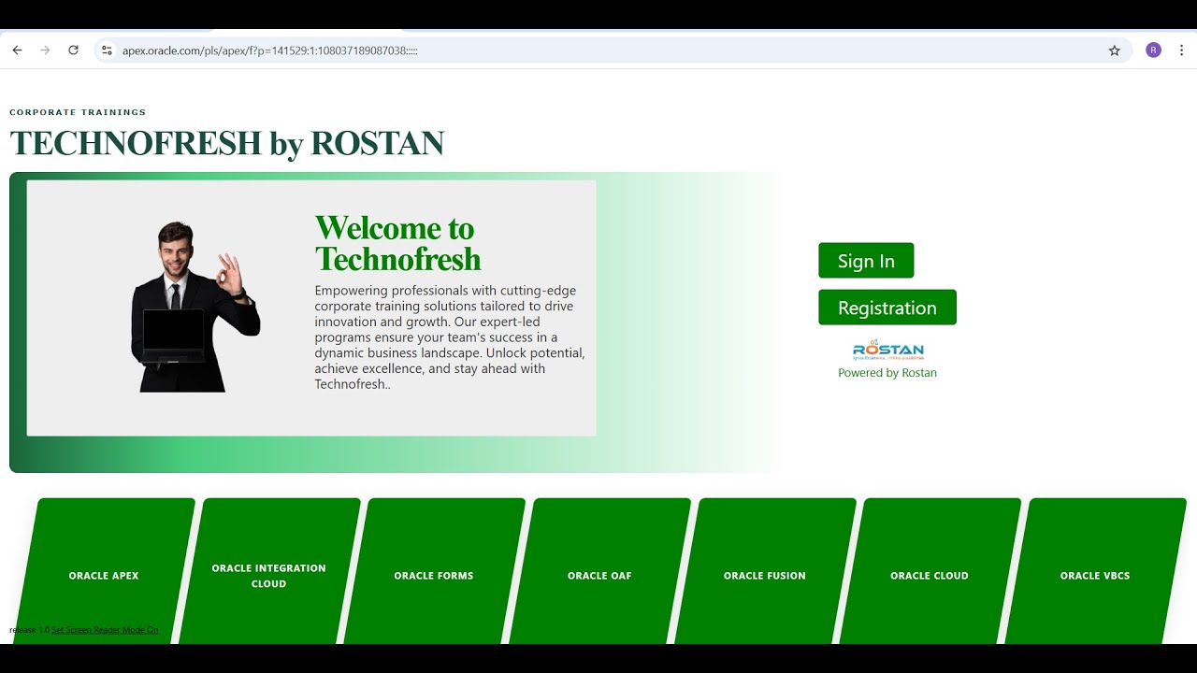Image resolution: width=1197 pixels, height=673 pixels.
Task: Click the businessman with laptop image
Action: point(195,307)
